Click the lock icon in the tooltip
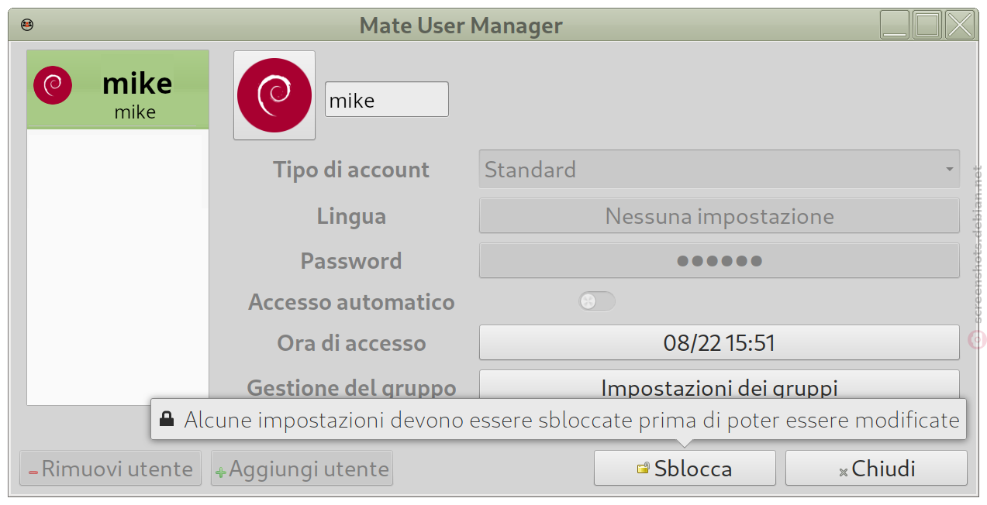This screenshot has width=987, height=505. click(x=166, y=420)
